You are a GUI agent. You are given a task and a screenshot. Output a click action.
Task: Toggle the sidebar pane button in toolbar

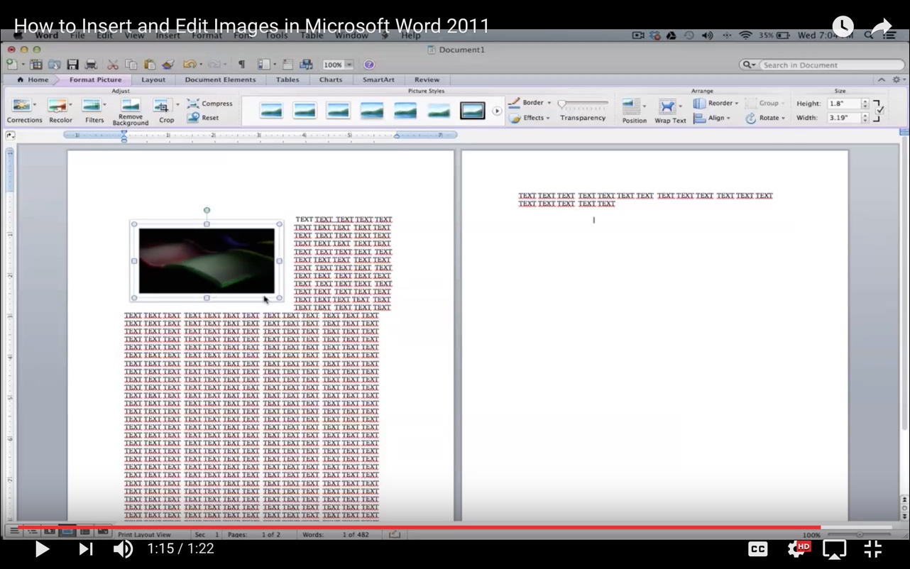(x=263, y=65)
